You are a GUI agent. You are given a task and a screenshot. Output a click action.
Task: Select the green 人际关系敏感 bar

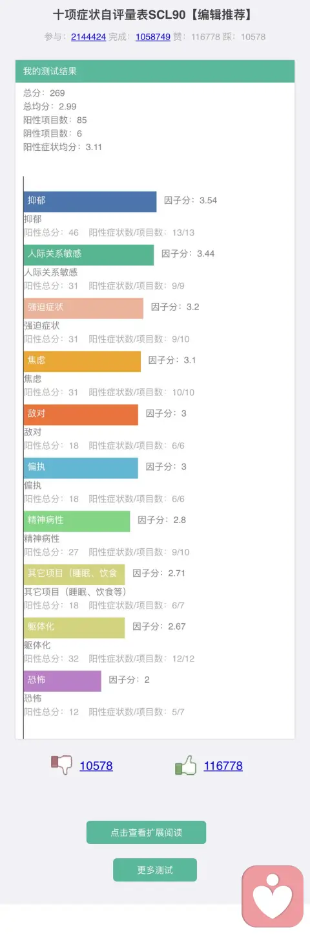click(x=89, y=254)
